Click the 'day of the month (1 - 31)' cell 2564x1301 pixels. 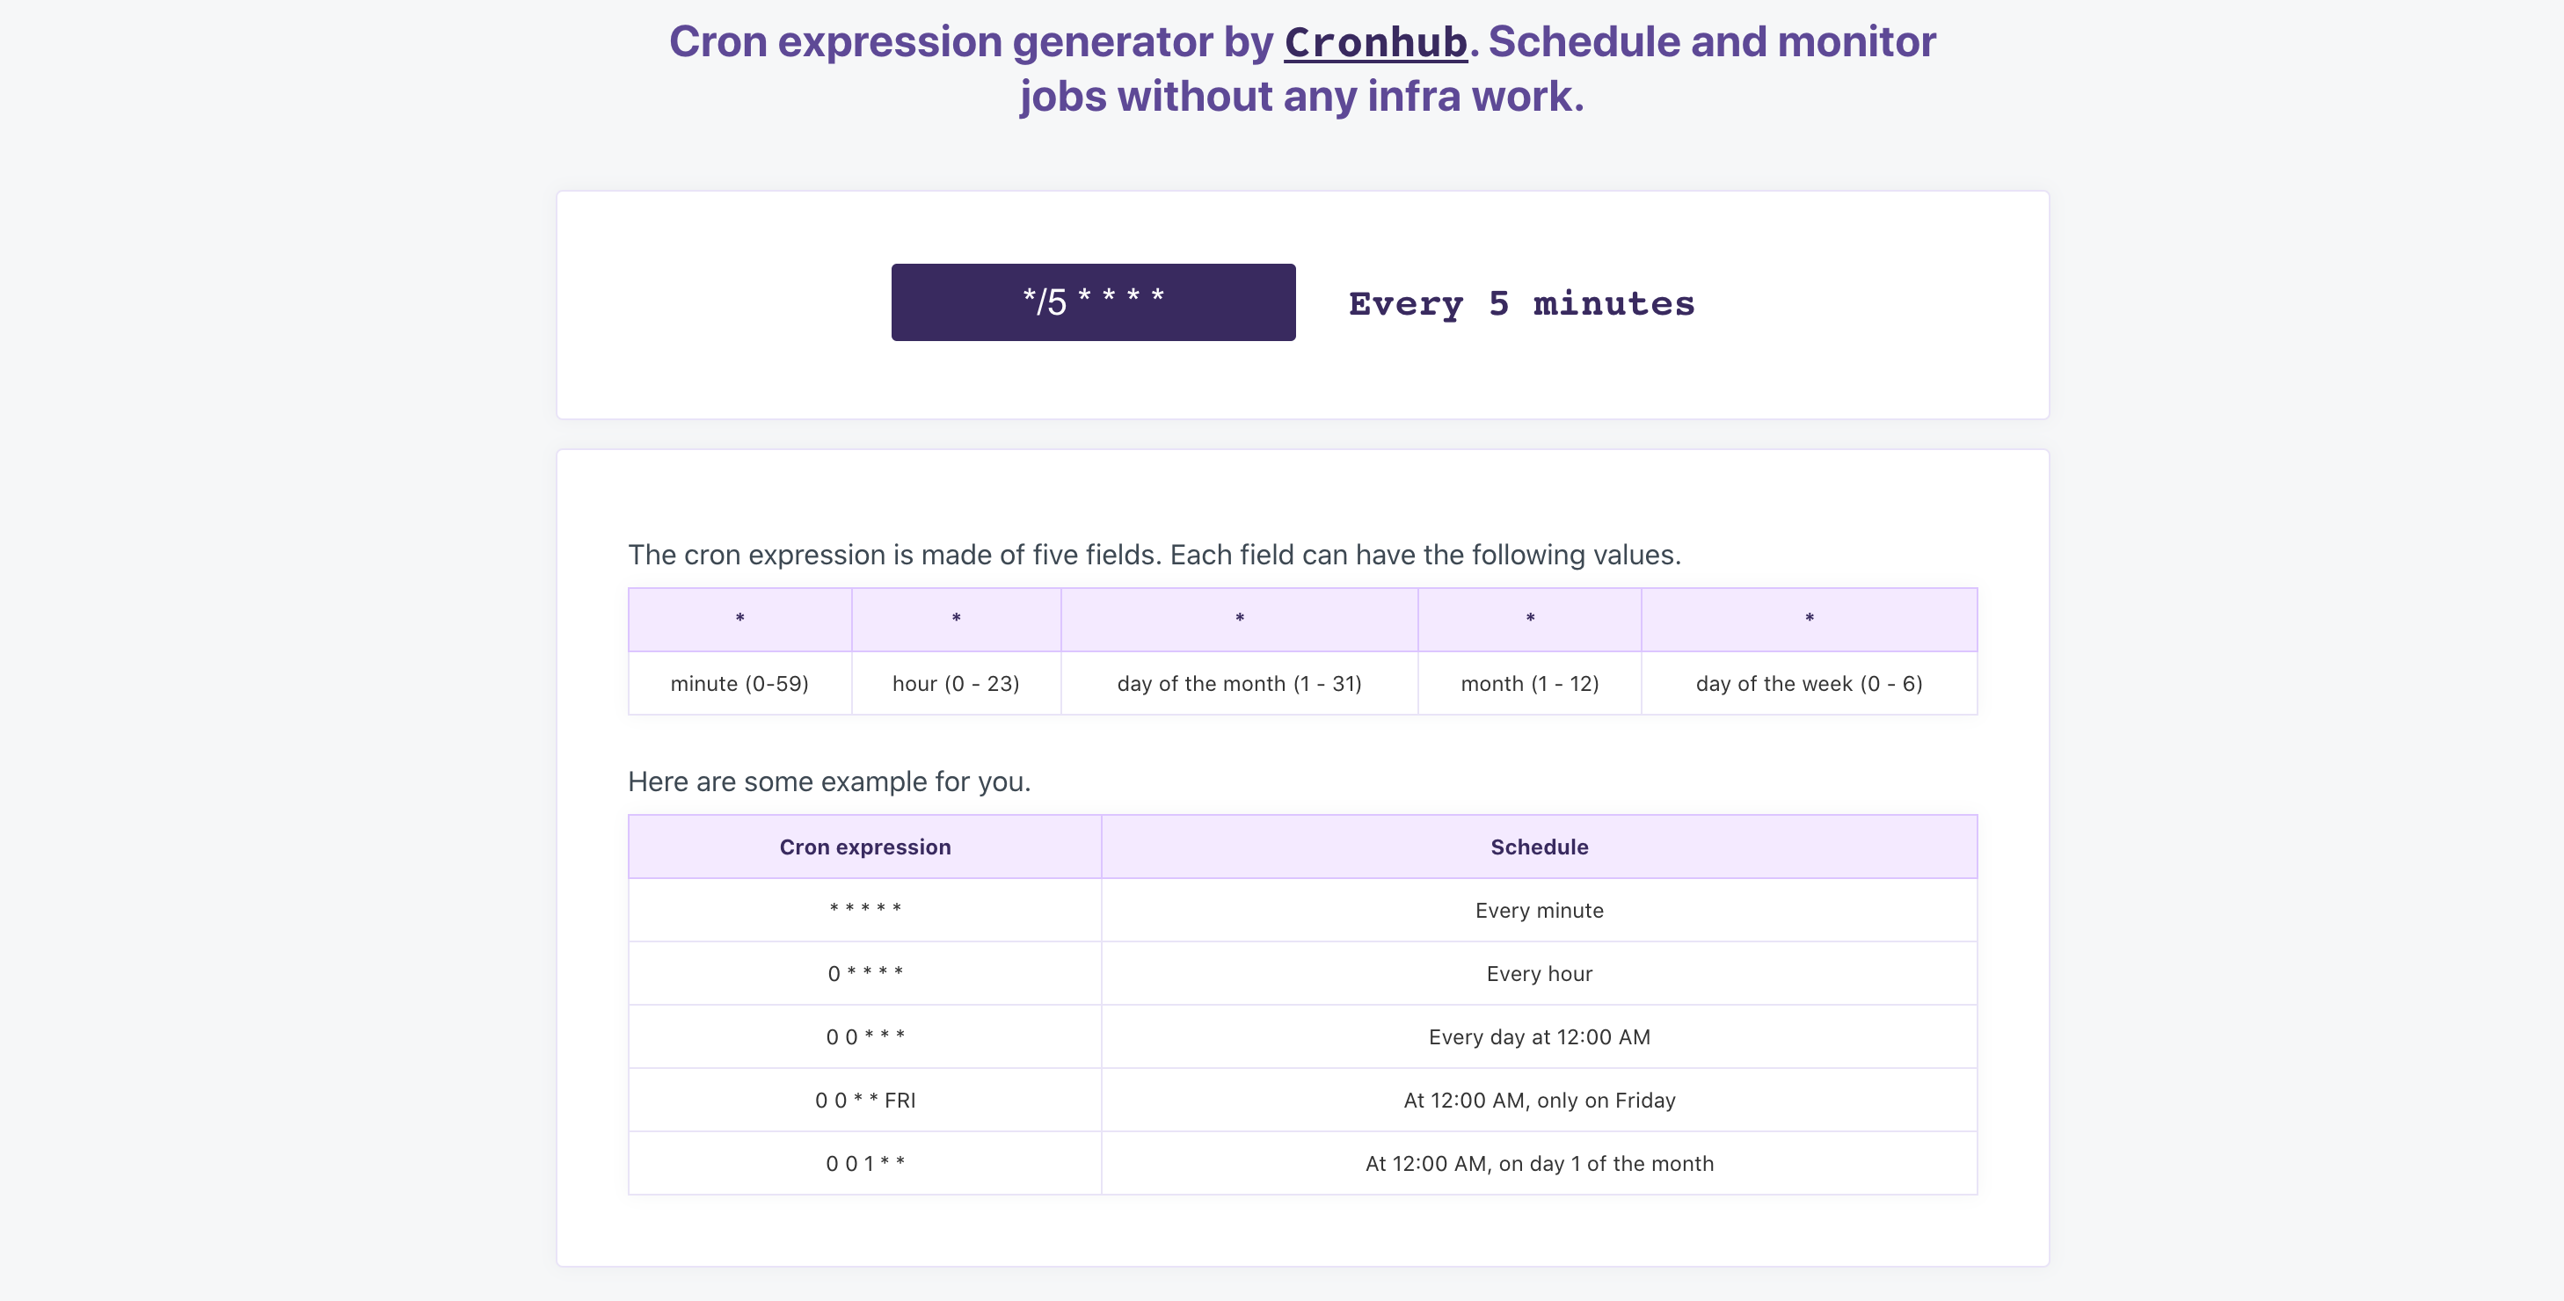pos(1239,684)
